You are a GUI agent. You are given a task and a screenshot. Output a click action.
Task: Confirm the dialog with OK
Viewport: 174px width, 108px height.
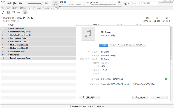pos(159,97)
